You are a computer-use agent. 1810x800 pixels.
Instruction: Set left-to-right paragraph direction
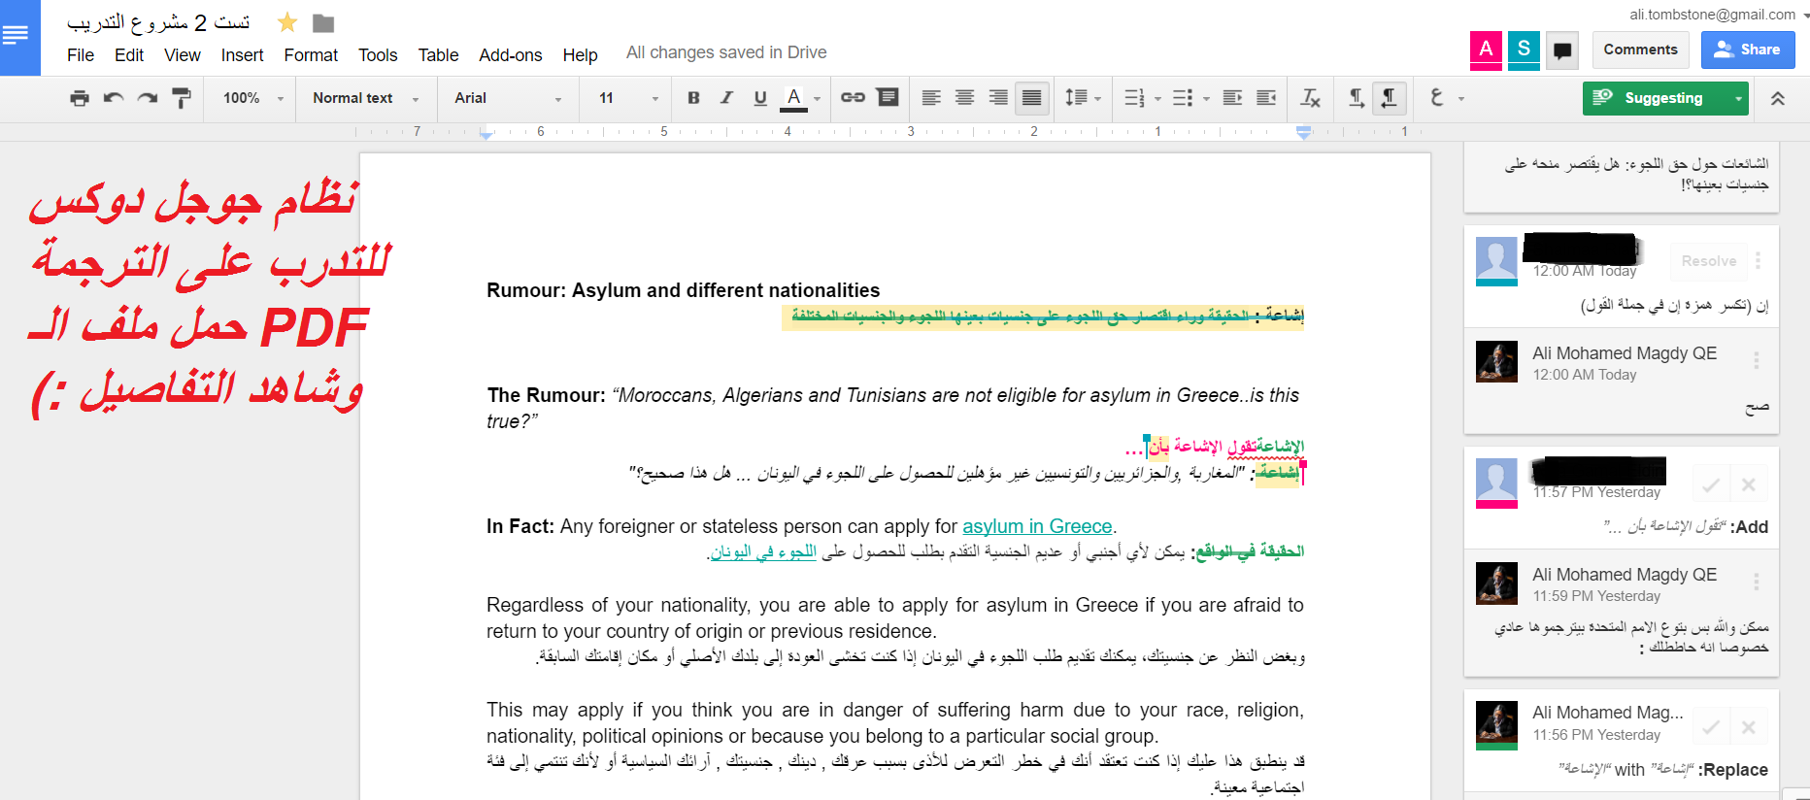click(1357, 98)
